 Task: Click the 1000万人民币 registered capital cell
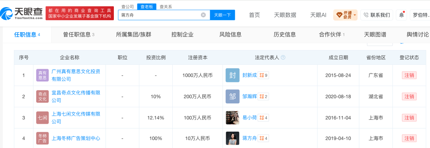[x=197, y=75]
